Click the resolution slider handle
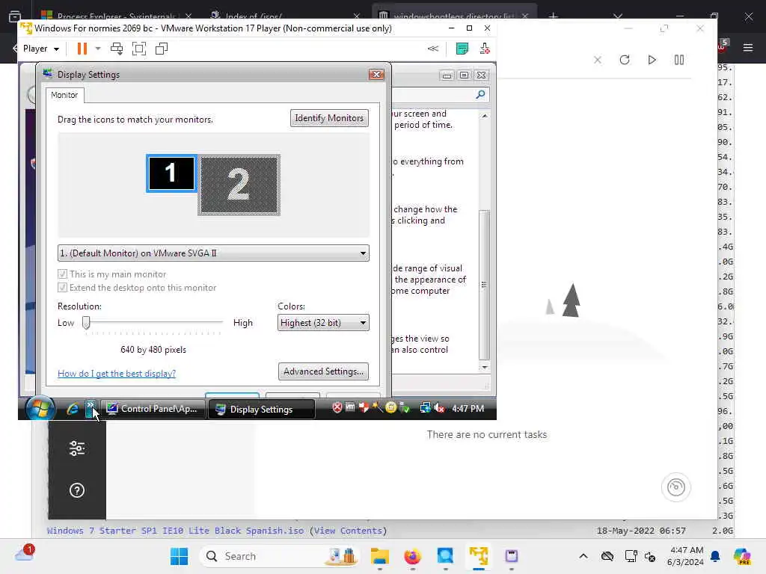The height and width of the screenshot is (574, 766). [86, 323]
